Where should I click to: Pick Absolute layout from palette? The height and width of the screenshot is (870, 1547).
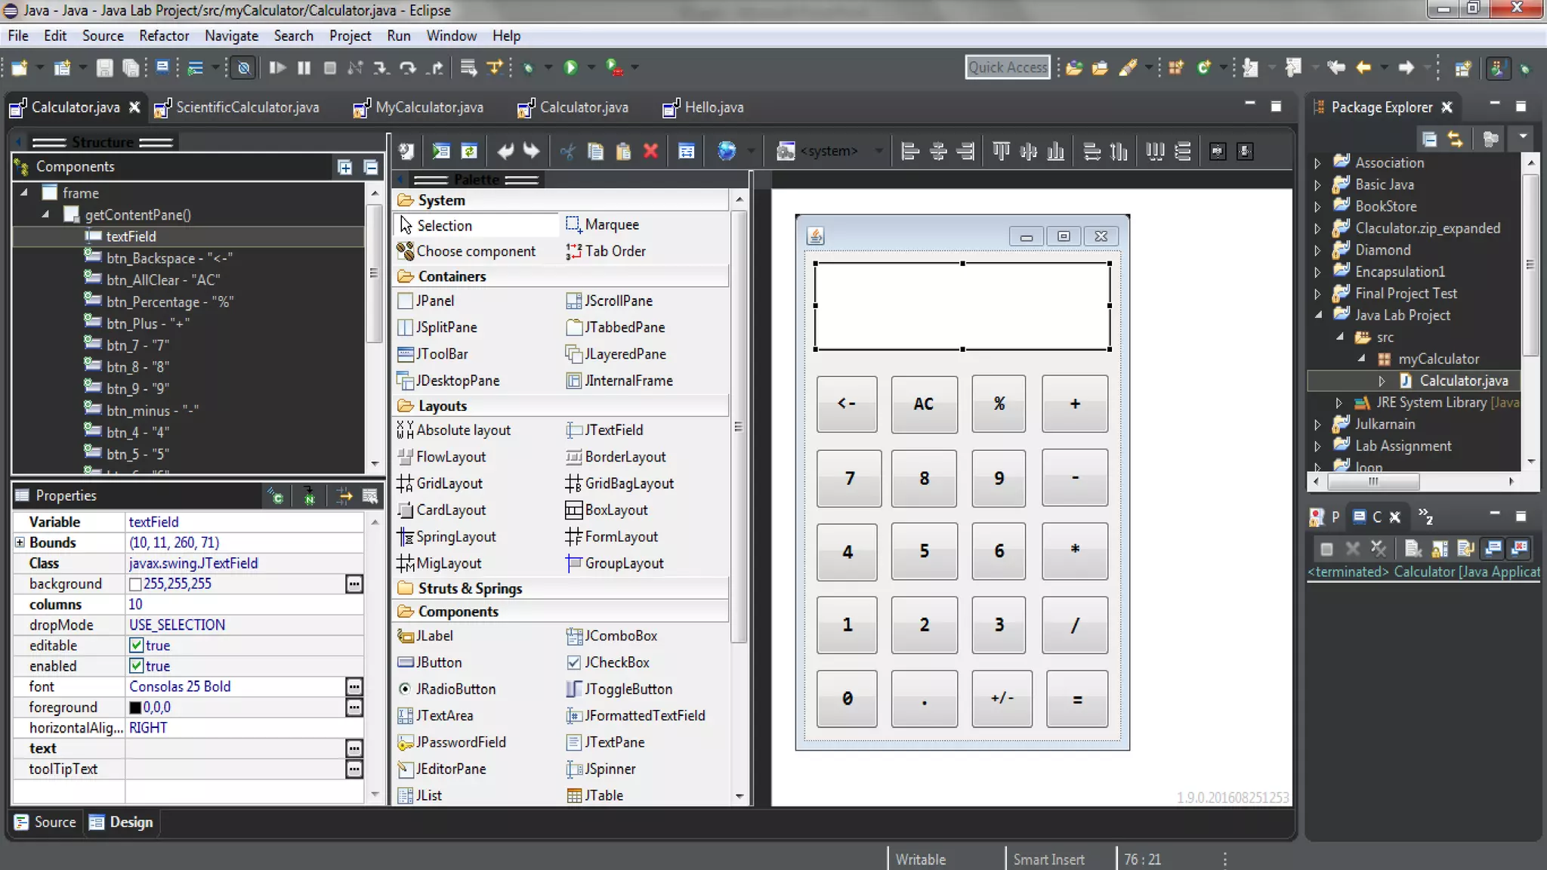pyautogui.click(x=454, y=430)
